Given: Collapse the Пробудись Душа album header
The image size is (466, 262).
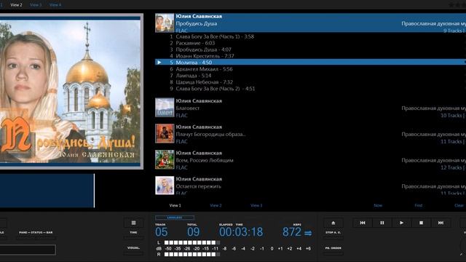Looking at the screenshot, I should coord(310,23).
